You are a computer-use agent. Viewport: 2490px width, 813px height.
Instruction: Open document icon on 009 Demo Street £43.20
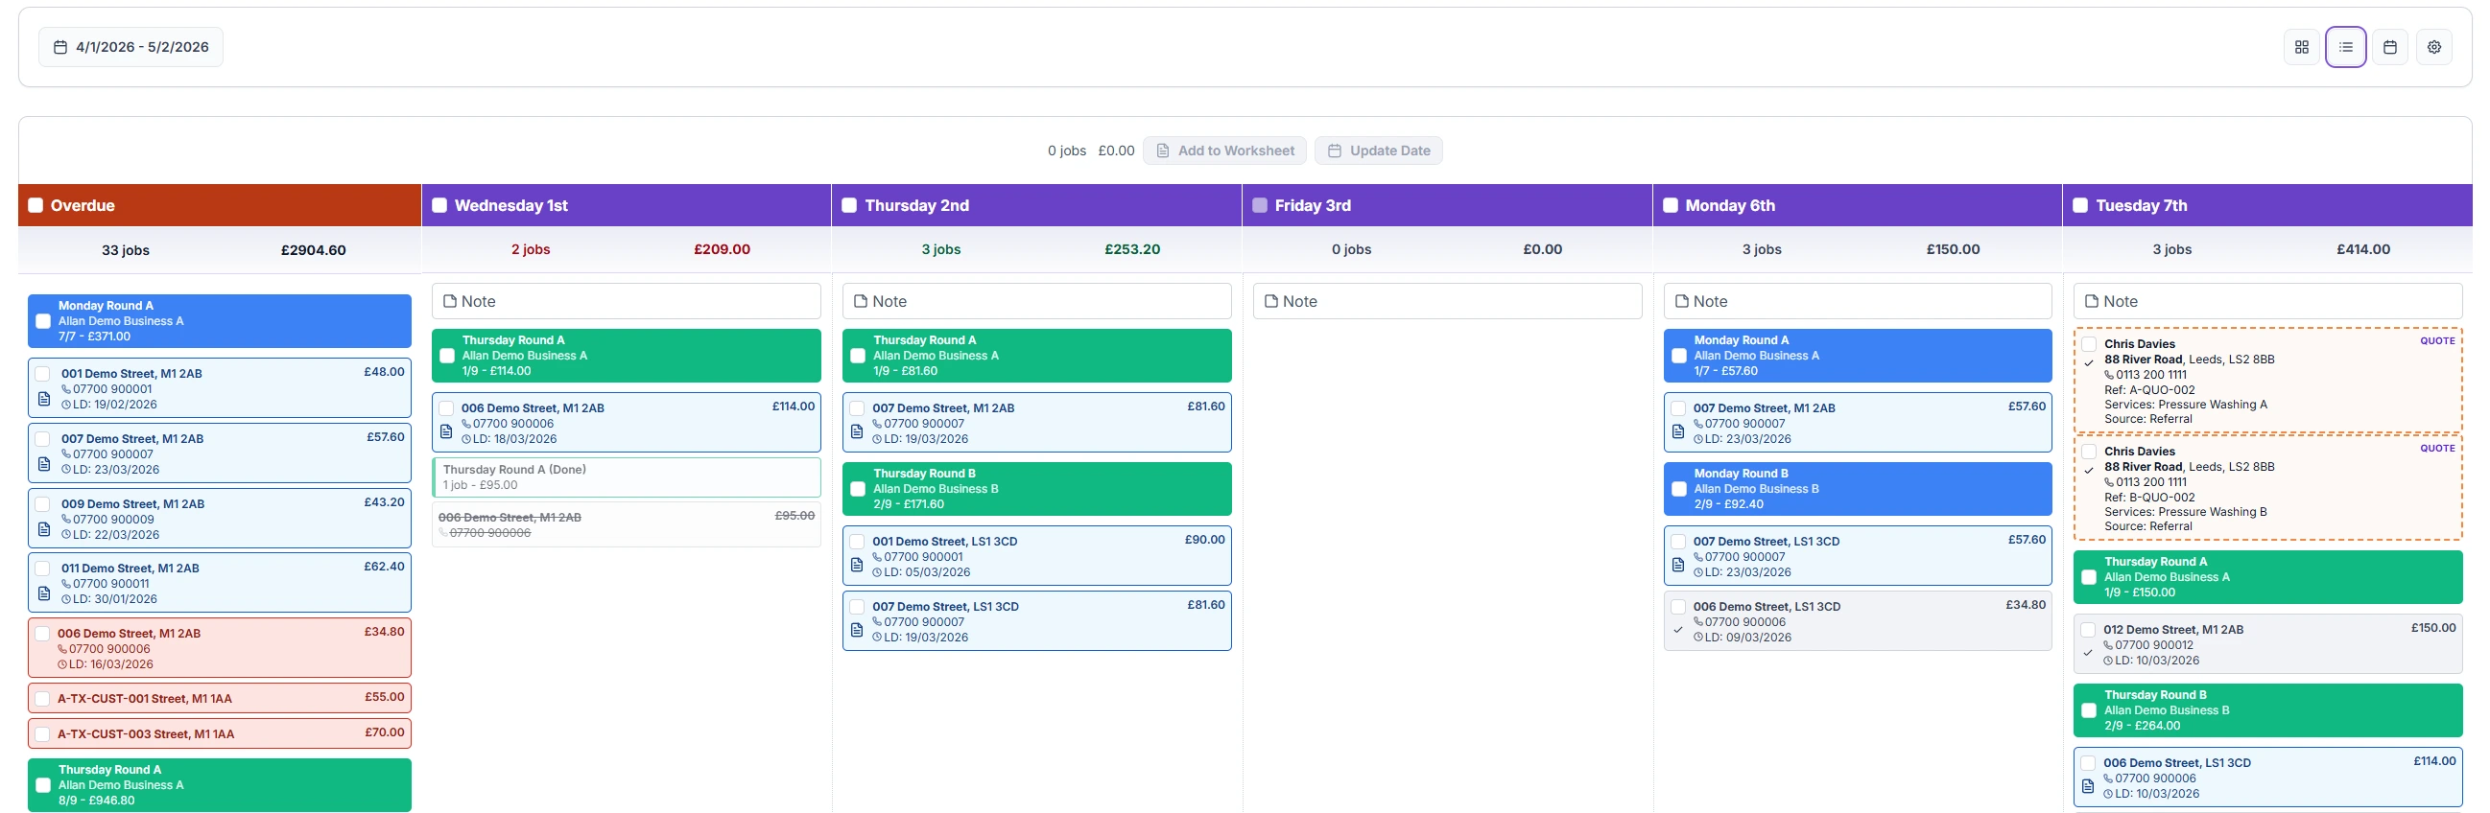coord(43,529)
